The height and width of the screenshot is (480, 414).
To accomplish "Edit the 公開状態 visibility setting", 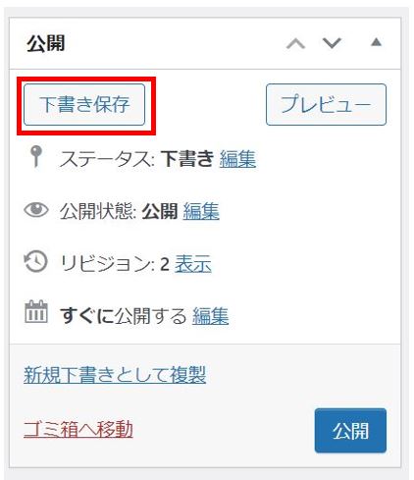I will click(201, 211).
